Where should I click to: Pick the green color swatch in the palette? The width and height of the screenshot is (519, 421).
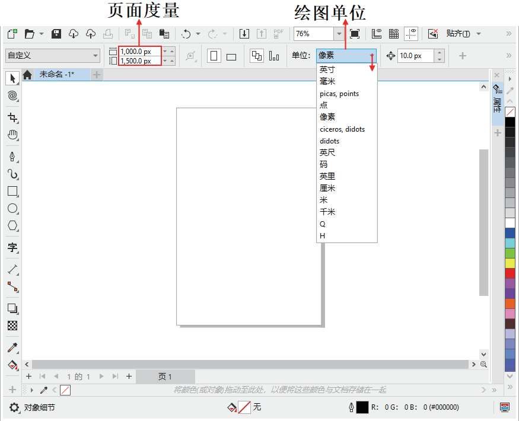[x=510, y=253]
